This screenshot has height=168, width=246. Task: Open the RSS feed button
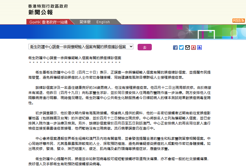click(238, 21)
